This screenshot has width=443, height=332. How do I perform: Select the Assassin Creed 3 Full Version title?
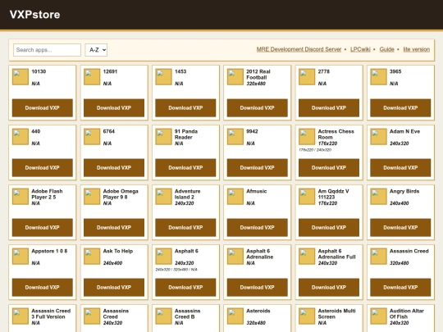pos(51,314)
